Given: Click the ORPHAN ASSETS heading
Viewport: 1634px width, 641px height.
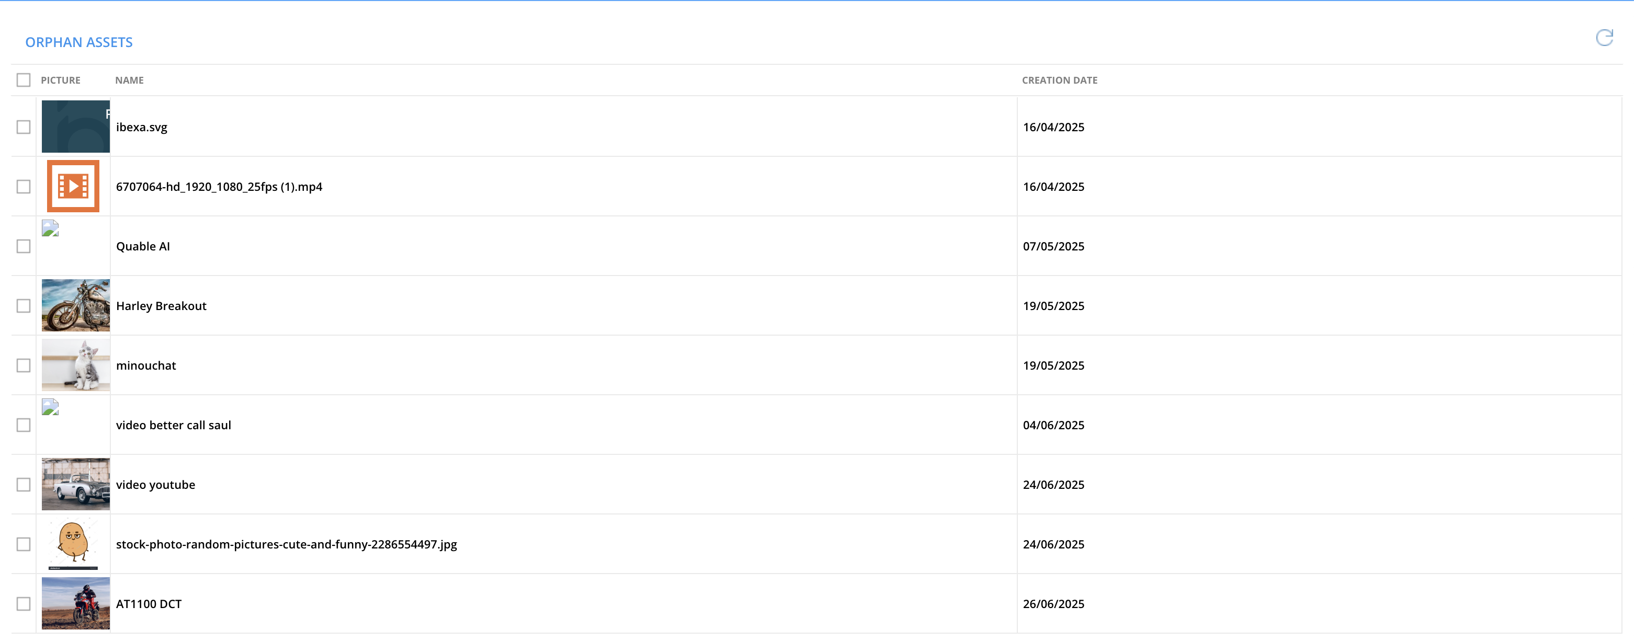Looking at the screenshot, I should pyautogui.click(x=78, y=42).
